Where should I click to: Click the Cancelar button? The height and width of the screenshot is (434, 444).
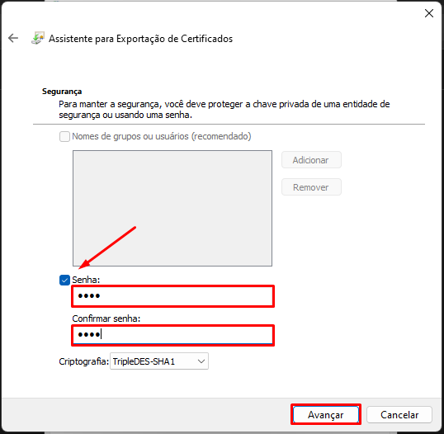coord(399,415)
